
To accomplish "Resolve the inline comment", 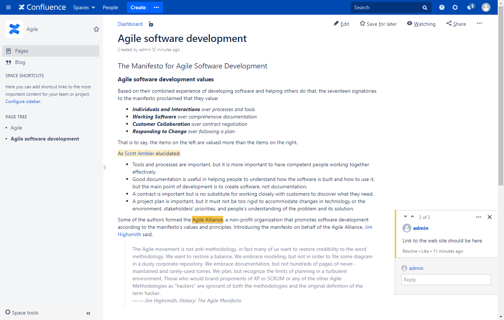I will pos(410,251).
